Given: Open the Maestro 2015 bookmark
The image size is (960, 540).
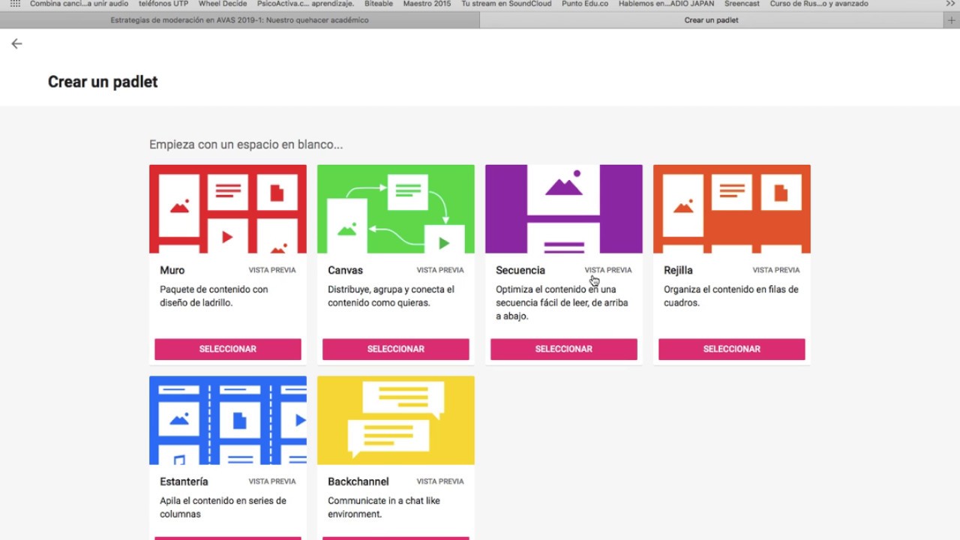Looking at the screenshot, I should [x=427, y=4].
